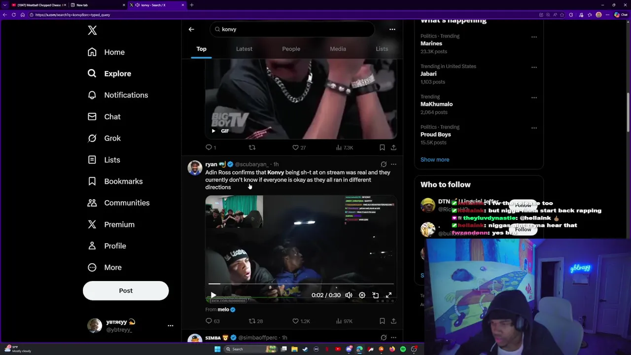The image size is (631, 355).
Task: Repost ryan's post with 28 reposts
Action: 255,321
